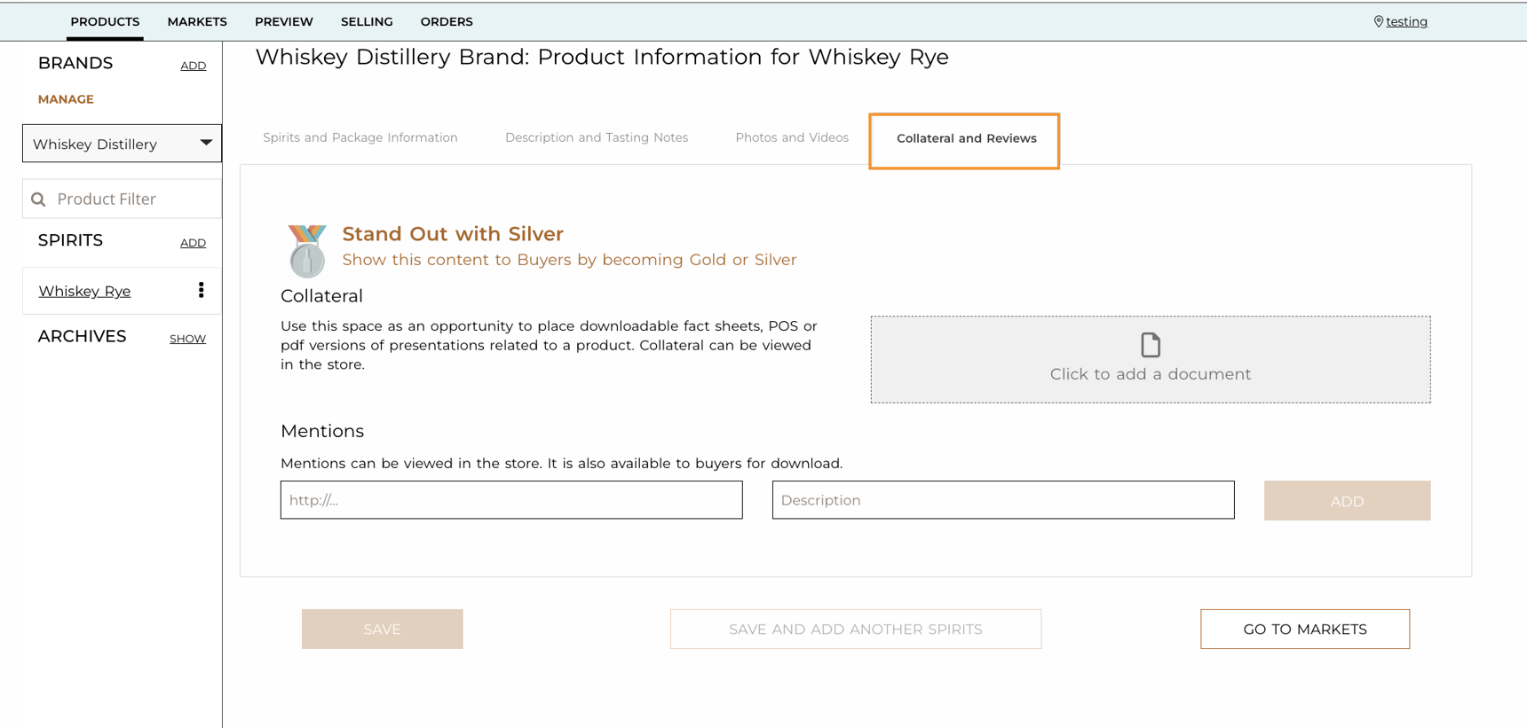Focus the mention URL field
The width and height of the screenshot is (1527, 728).
click(x=511, y=500)
